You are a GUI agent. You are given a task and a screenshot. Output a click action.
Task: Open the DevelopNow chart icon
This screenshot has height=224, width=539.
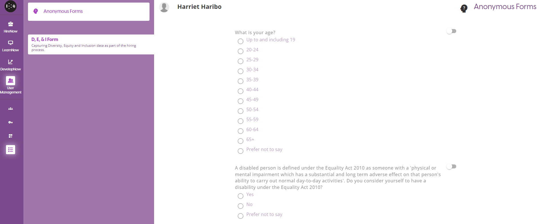[x=11, y=62]
